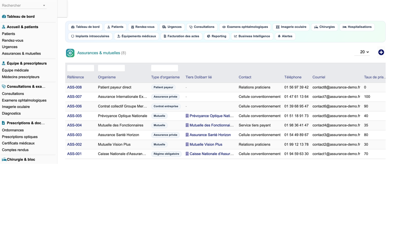Open the Hospitalisations shortcut
394x244 pixels.
tap(357, 27)
